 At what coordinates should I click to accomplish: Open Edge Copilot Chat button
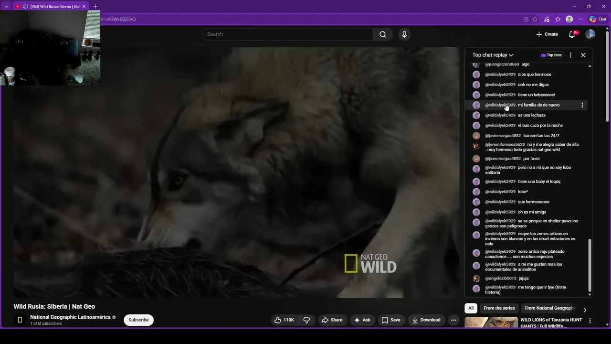click(x=598, y=19)
